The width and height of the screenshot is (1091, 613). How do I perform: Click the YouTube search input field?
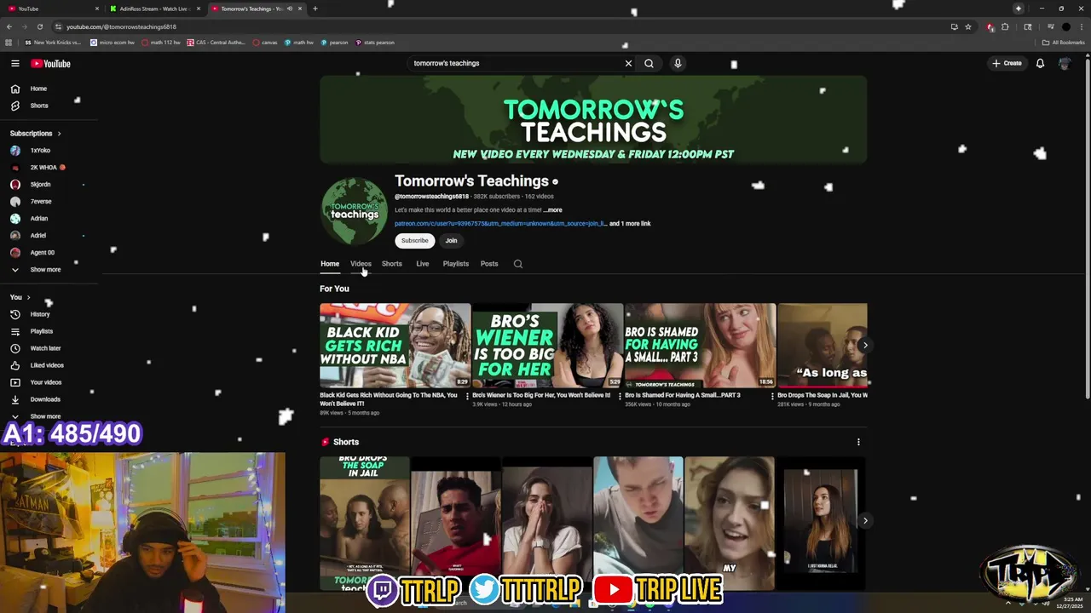[515, 63]
